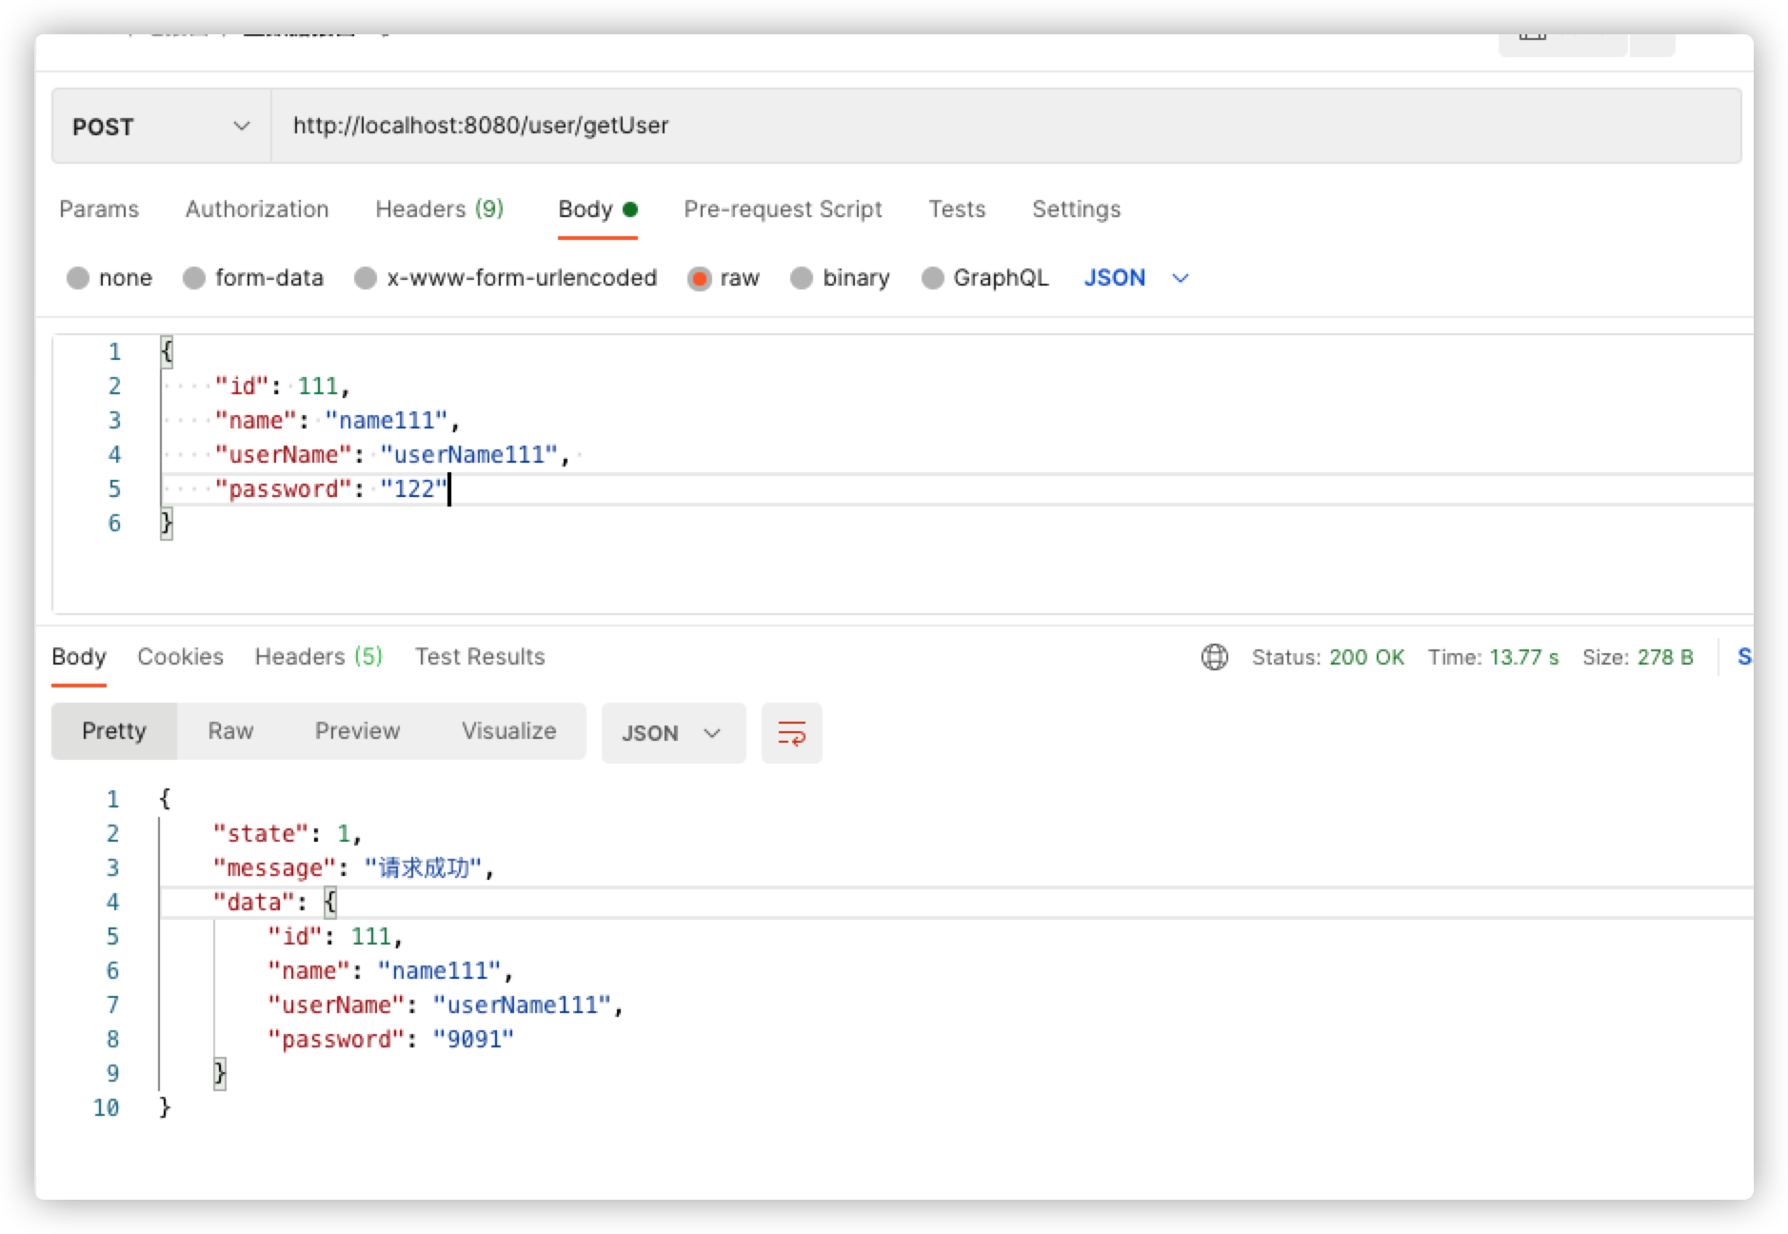
Task: Choose the GraphQL body option
Action: [933, 278]
